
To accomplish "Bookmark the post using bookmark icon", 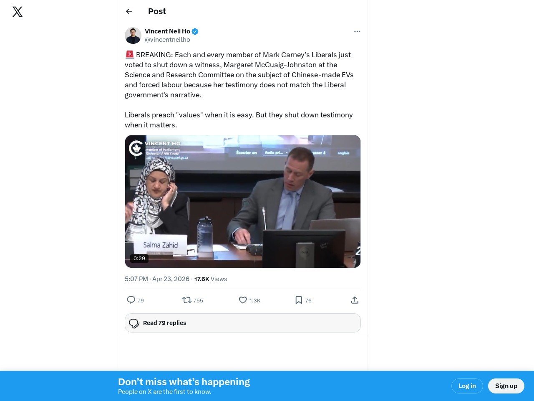I will [x=299, y=300].
